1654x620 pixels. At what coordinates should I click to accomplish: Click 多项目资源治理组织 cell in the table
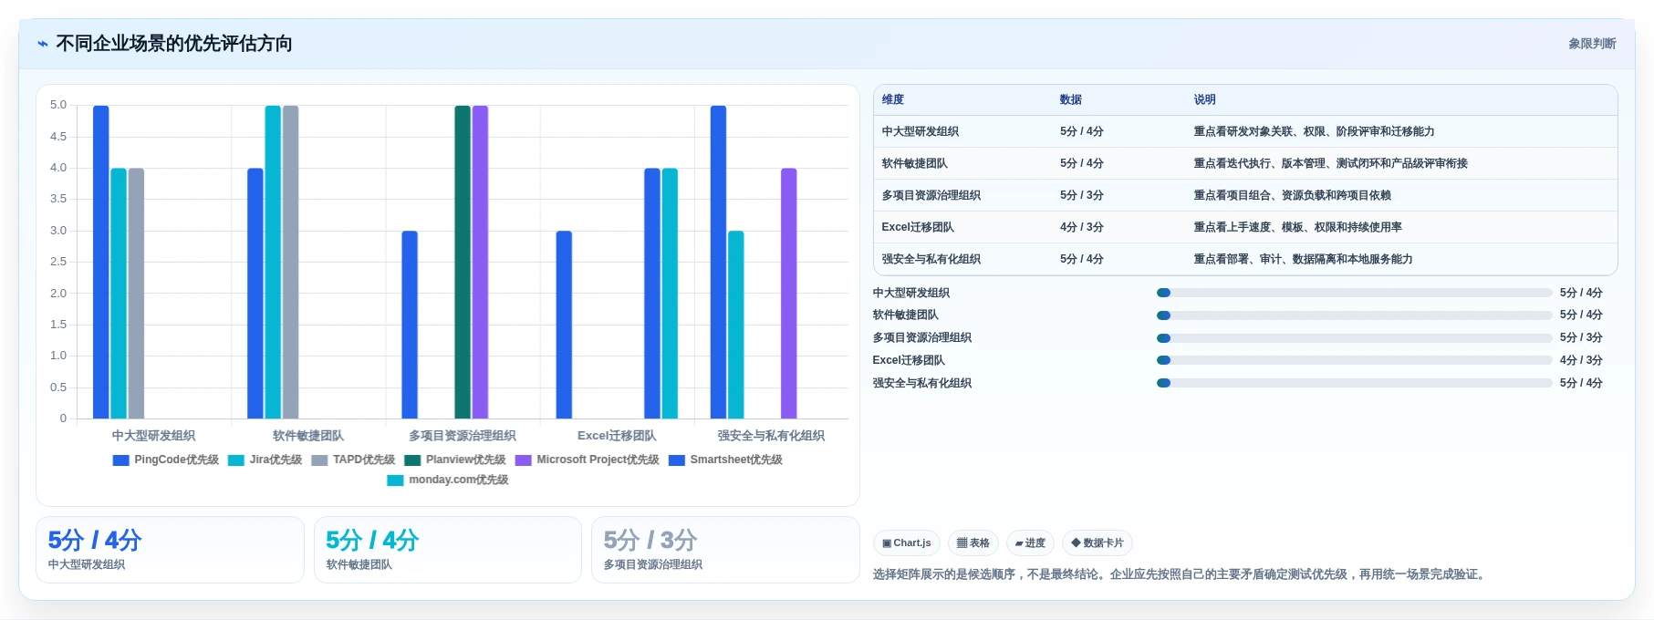931,196
